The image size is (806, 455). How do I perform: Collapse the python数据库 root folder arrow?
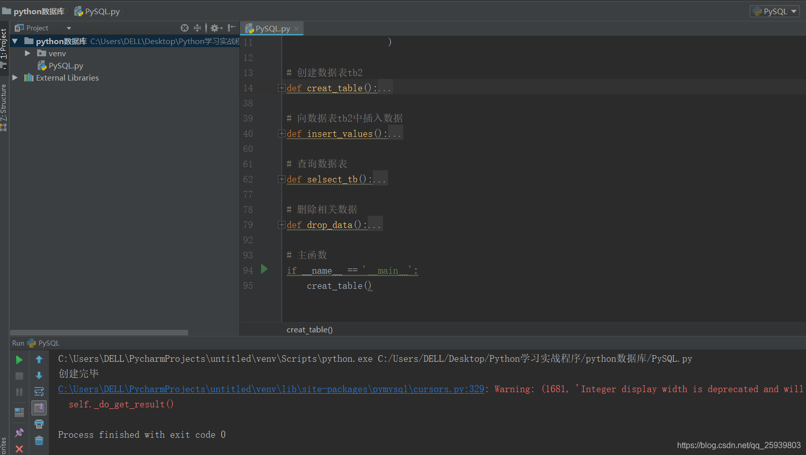15,41
